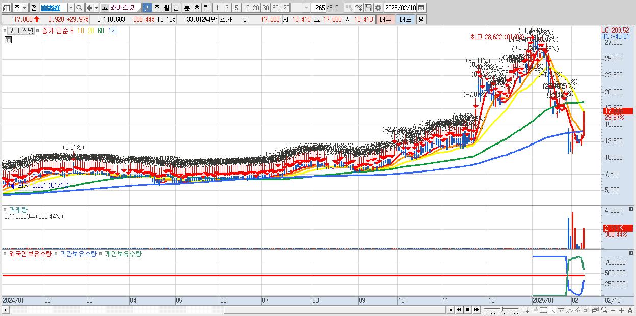
Task: Click the add chart window icon
Action: 526,310
